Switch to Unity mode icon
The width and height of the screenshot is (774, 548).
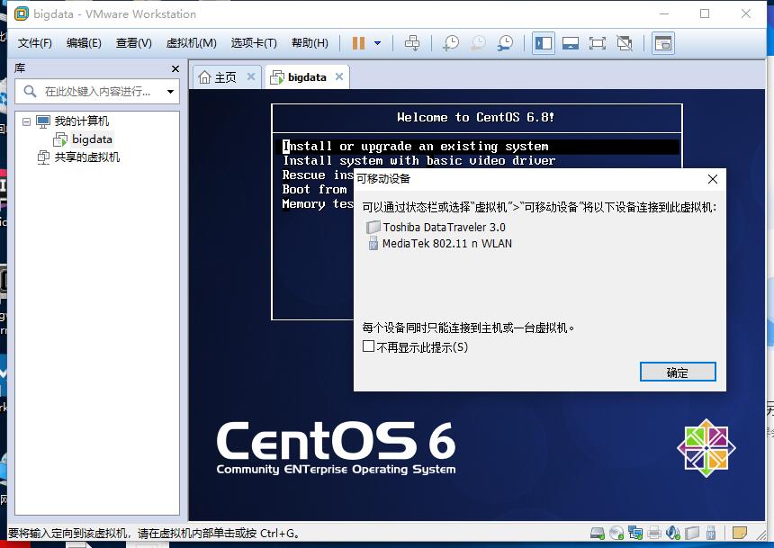(x=625, y=43)
